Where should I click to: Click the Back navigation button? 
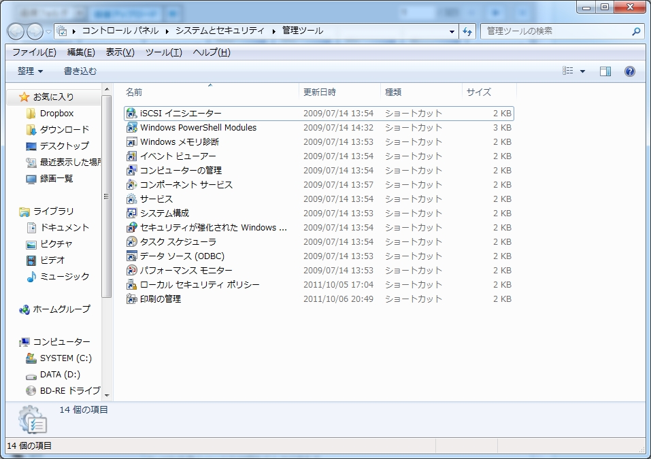(16, 31)
